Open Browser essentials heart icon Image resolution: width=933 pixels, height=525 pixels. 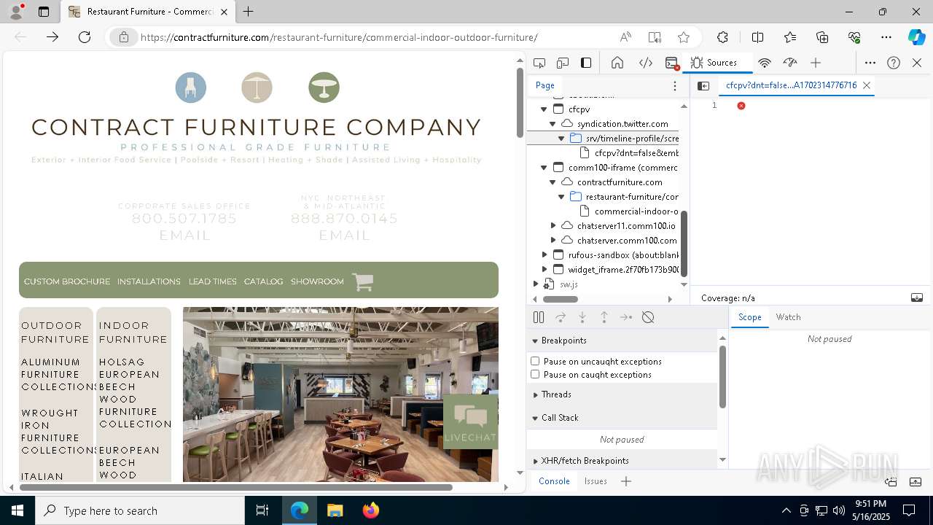tap(854, 37)
